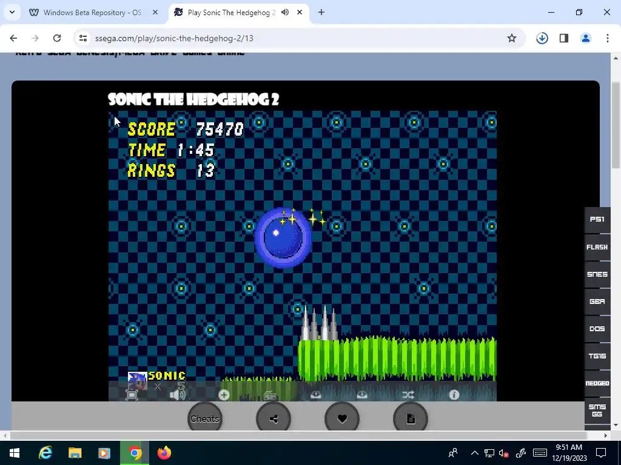Screen dimensions: 621x465
Task: View site information icon in address bar
Action: [x=82, y=38]
